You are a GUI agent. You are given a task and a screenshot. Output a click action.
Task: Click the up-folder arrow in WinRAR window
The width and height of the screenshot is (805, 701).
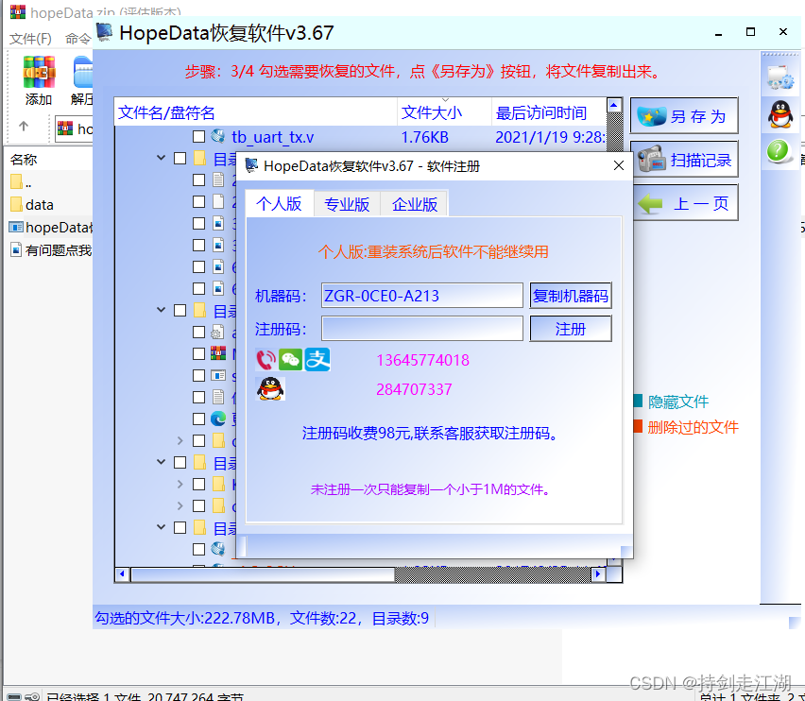[24, 126]
